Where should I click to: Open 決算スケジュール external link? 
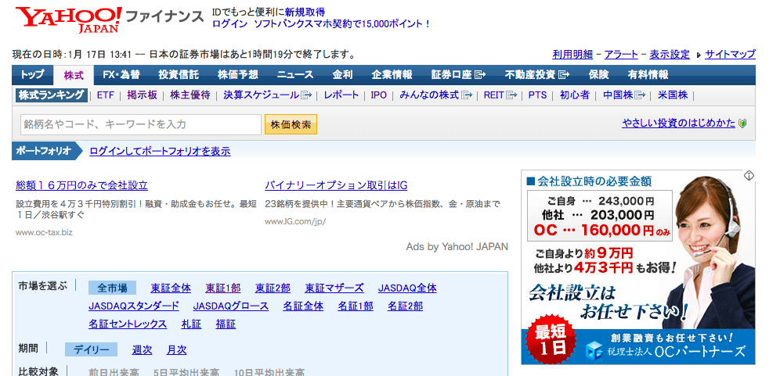click(x=267, y=95)
